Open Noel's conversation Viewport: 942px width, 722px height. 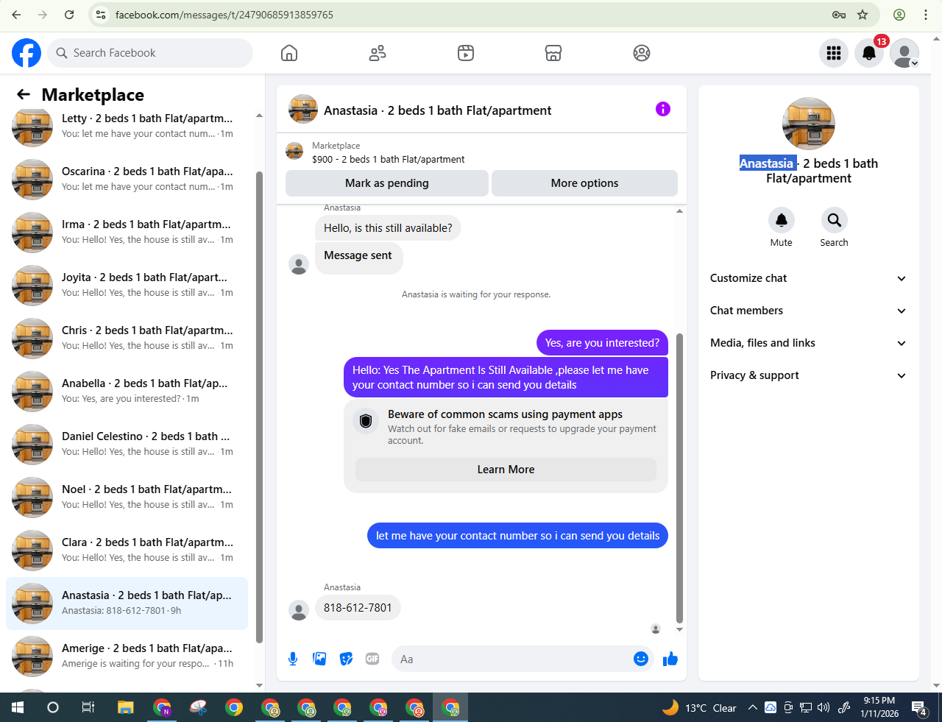click(127, 497)
